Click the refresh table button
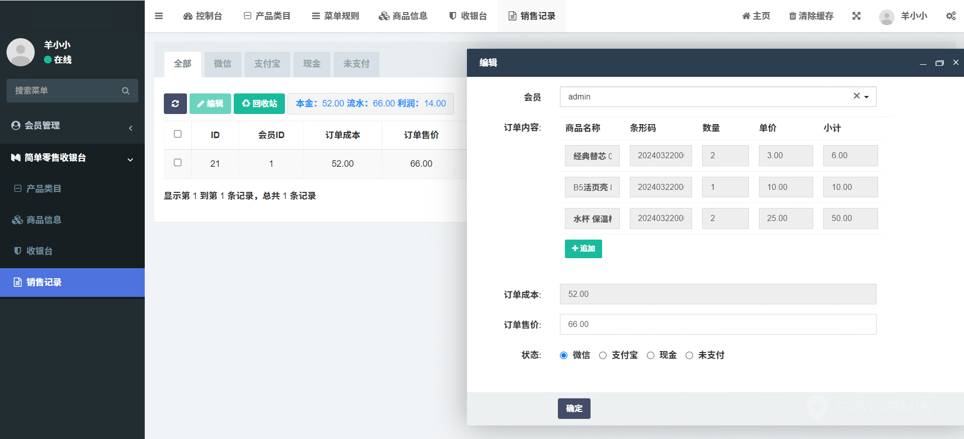The image size is (964, 439). [175, 103]
